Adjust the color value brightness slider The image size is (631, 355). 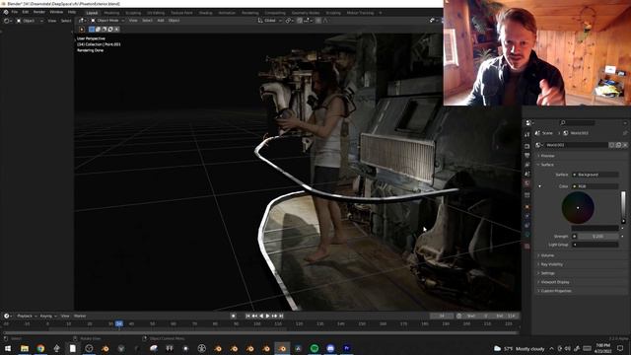tap(623, 207)
